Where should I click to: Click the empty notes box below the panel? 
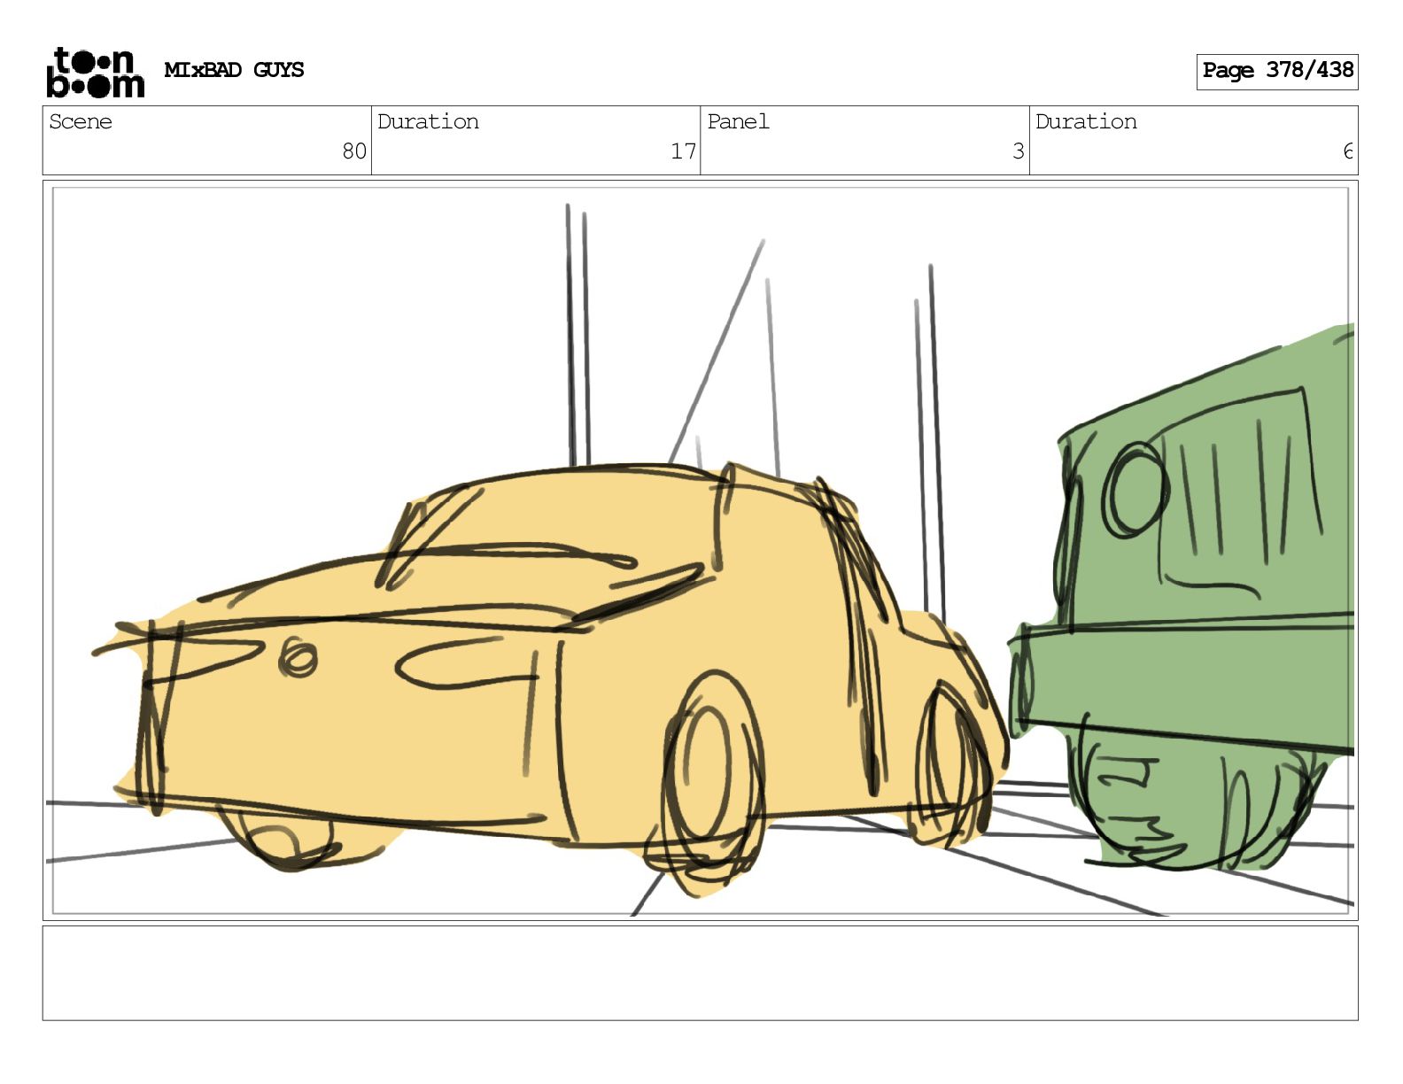click(700, 972)
